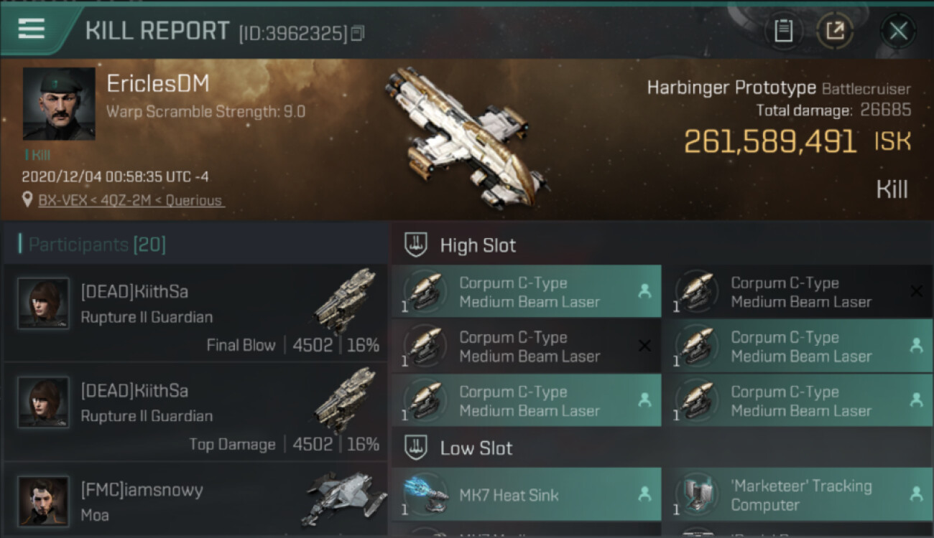Viewport: 934px width, 538px height.
Task: Open EriclesDM's character portrait
Action: 59,103
